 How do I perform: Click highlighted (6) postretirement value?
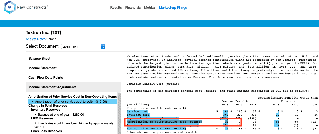(277, 122)
